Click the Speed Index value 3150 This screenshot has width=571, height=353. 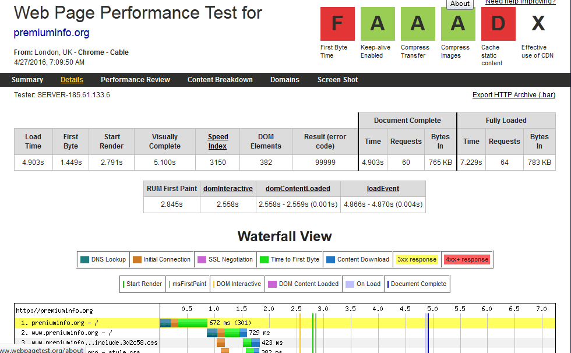217,163
